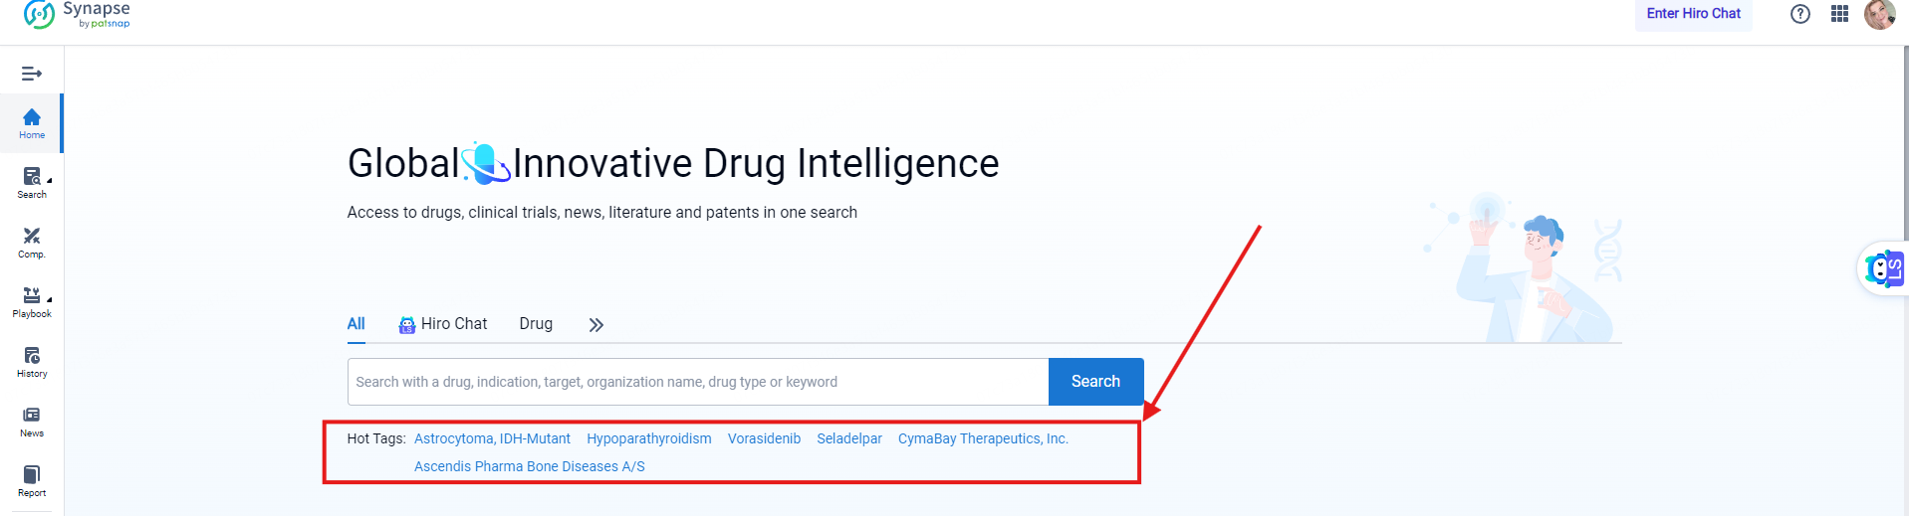Screen dimensions: 1909x516
Task: Click the Synapse by Patsnap logo
Action: point(77,14)
